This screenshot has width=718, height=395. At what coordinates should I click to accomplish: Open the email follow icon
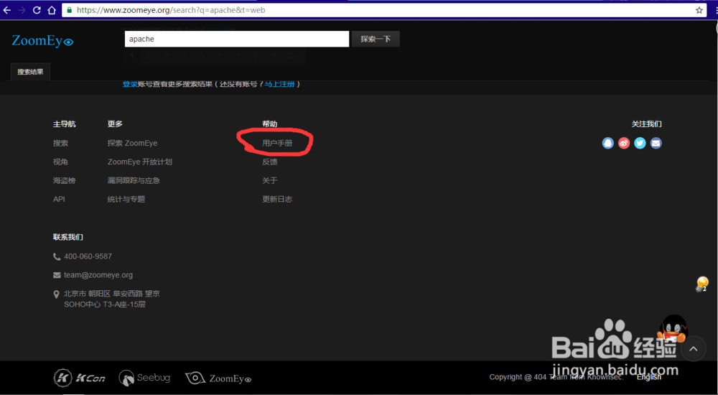tap(656, 143)
